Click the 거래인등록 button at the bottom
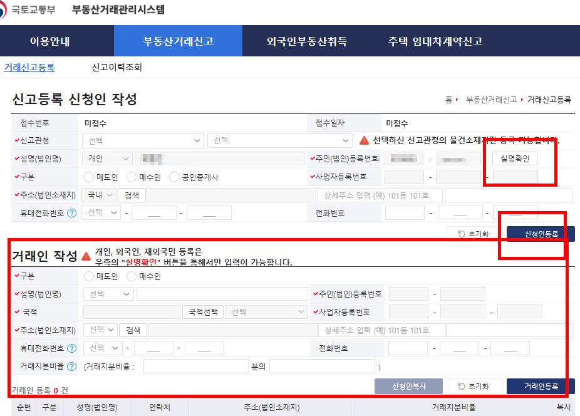This screenshot has height=416, width=580. click(540, 386)
